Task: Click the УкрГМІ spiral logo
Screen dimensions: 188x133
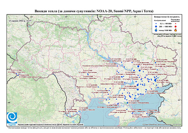Action: (12, 118)
